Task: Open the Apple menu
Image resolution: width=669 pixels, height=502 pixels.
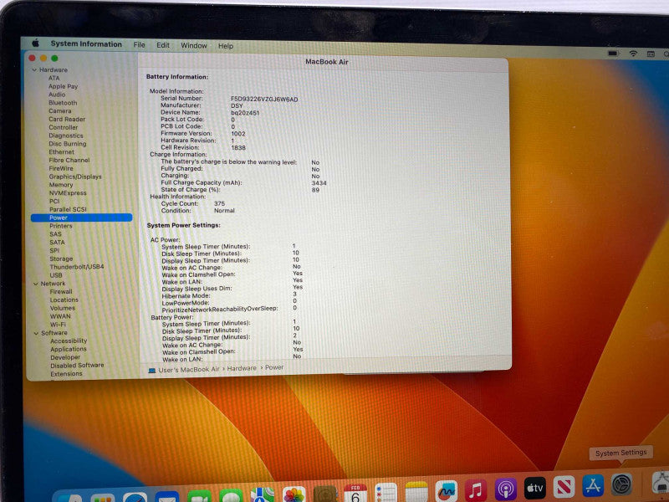Action: point(36,44)
